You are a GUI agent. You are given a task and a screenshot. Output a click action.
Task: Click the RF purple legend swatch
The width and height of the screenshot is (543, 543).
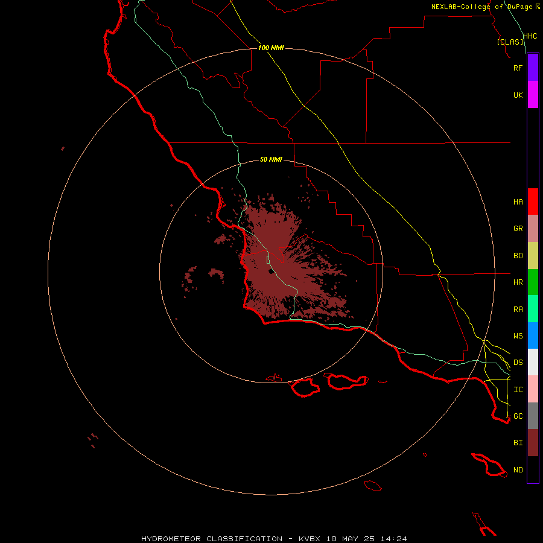click(x=533, y=68)
